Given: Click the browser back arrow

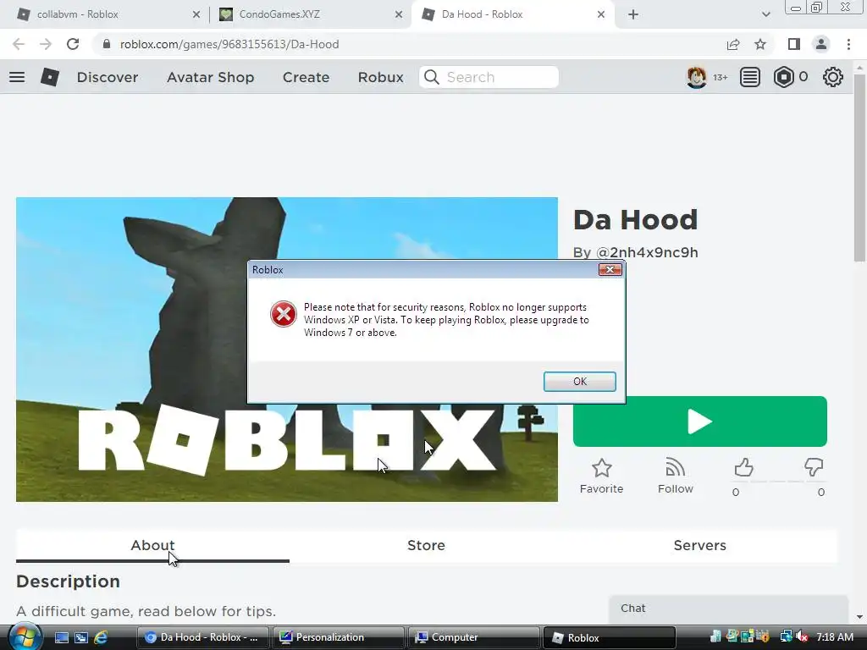Looking at the screenshot, I should (19, 44).
